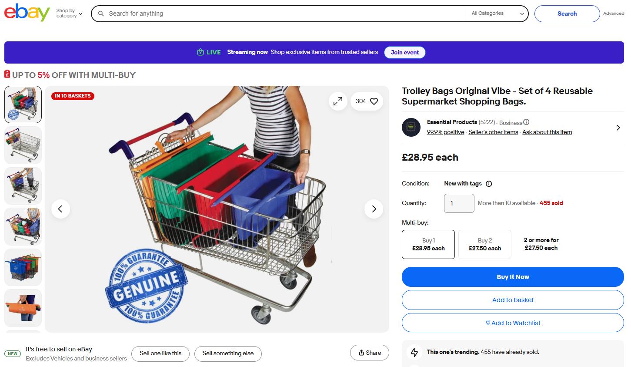Click the heart icon with 304 watchers
The image size is (631, 367).
point(367,101)
